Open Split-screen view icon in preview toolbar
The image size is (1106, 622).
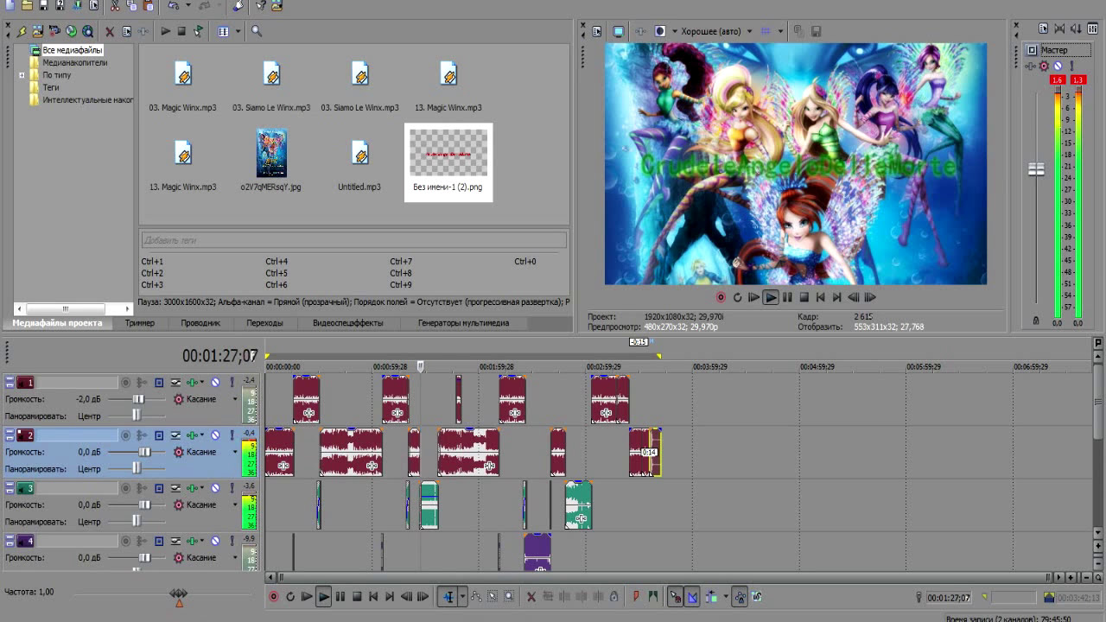click(660, 32)
